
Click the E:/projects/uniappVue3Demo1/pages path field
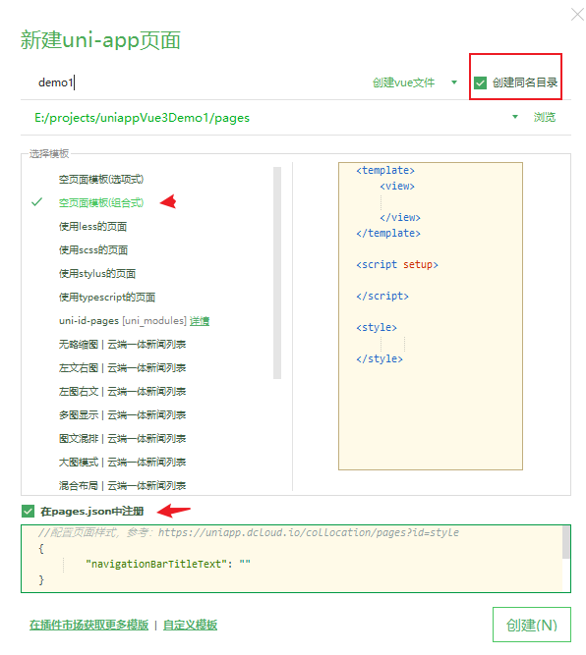click(x=269, y=118)
